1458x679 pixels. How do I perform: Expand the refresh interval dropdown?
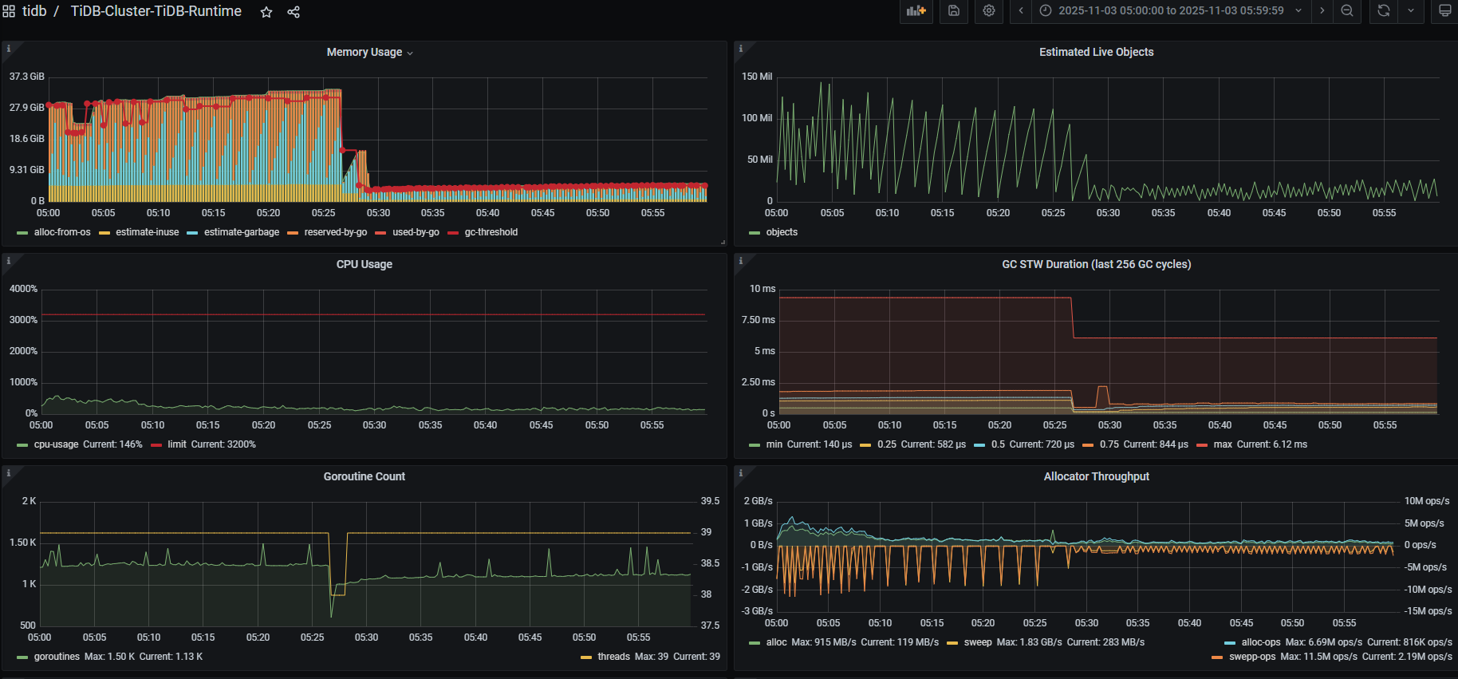pos(1410,11)
